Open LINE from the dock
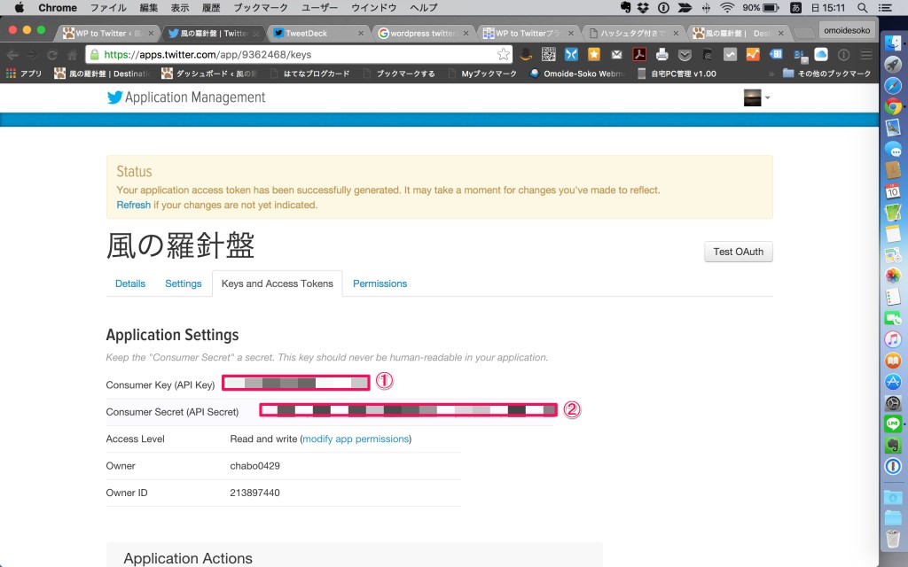This screenshot has height=567, width=908. coord(893,424)
